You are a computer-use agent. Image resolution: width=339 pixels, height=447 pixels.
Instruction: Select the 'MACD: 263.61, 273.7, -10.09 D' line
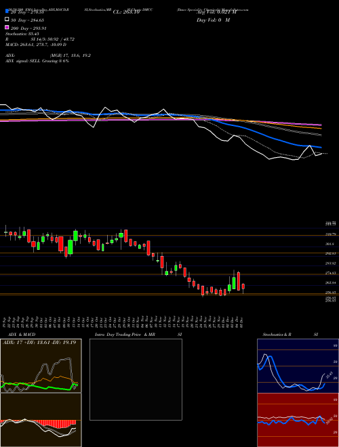pyautogui.click(x=36, y=45)
